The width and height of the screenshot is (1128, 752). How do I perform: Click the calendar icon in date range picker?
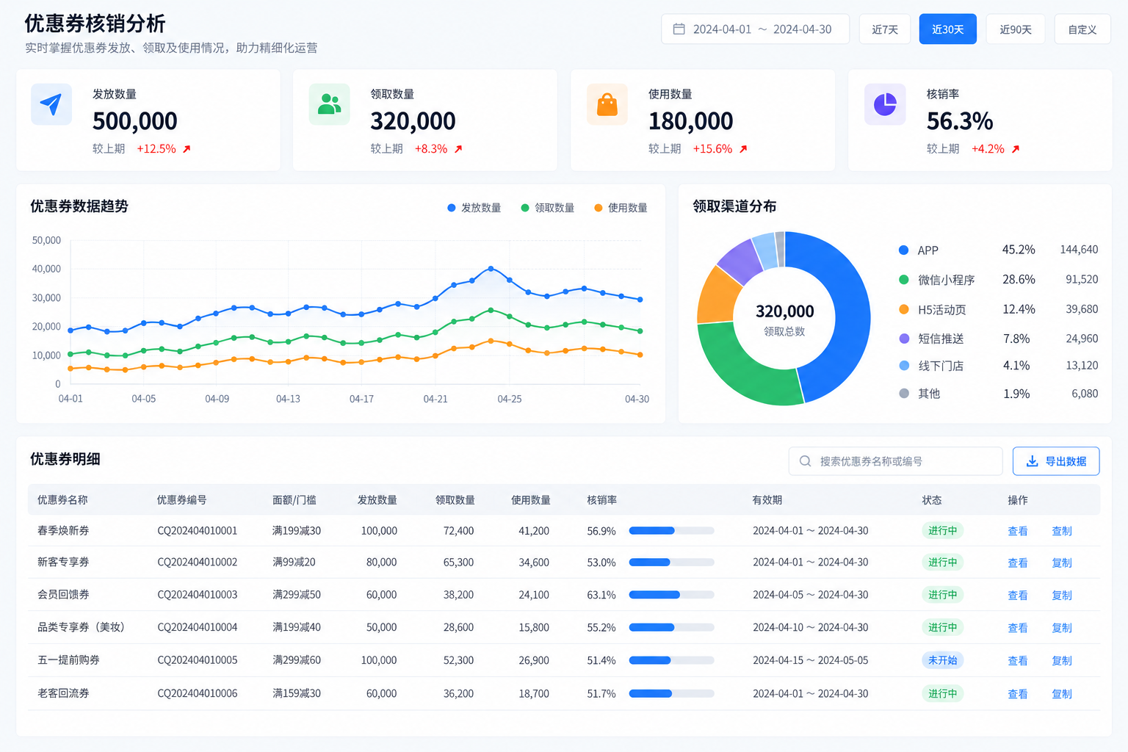[x=679, y=29]
